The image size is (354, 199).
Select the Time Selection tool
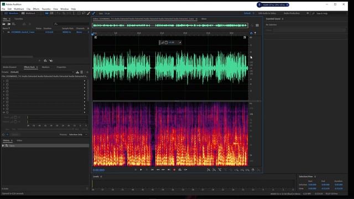point(74,13)
